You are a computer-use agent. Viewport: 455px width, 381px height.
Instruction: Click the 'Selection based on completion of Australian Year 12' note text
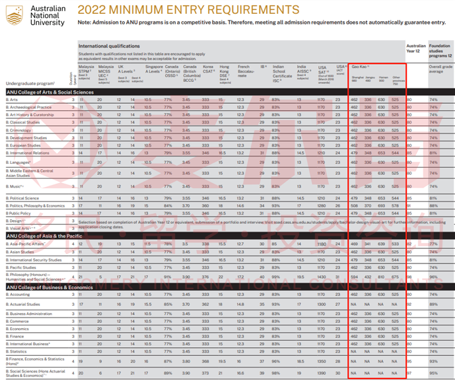(262, 225)
